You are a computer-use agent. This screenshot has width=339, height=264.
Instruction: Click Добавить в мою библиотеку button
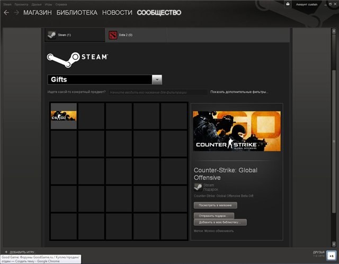click(220, 222)
